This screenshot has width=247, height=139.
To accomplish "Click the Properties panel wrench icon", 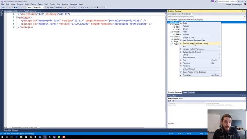I will pos(174,101).
